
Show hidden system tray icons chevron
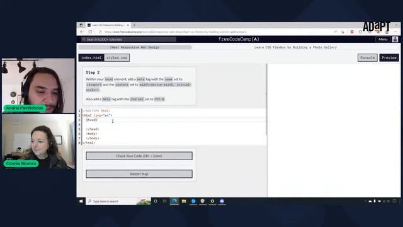click(365, 201)
